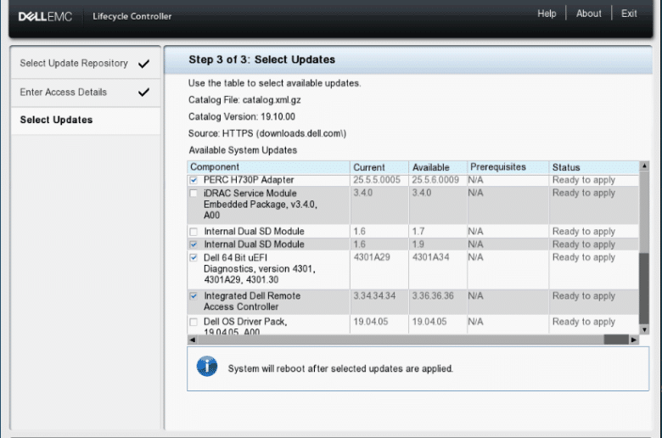Uncheck the PERC H730P Adapter checkbox

click(x=194, y=180)
